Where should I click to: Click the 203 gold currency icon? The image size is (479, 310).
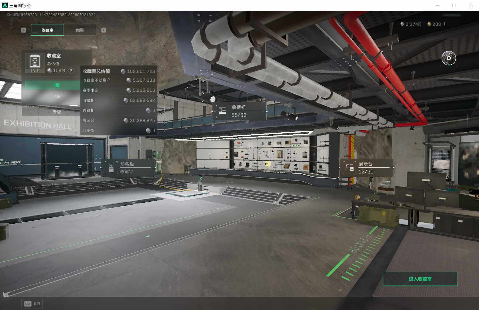[x=429, y=24]
